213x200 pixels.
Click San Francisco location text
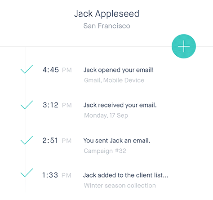[106, 26]
